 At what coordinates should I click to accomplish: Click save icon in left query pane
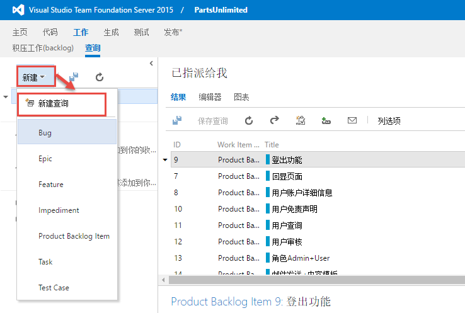(74, 77)
